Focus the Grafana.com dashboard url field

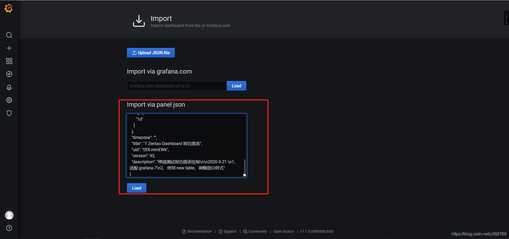click(x=177, y=86)
